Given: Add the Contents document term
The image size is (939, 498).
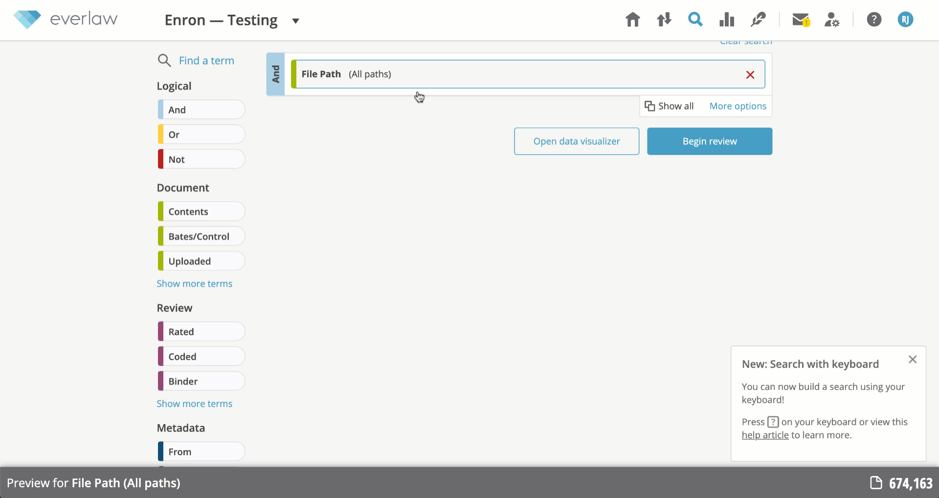Looking at the screenshot, I should coord(201,212).
